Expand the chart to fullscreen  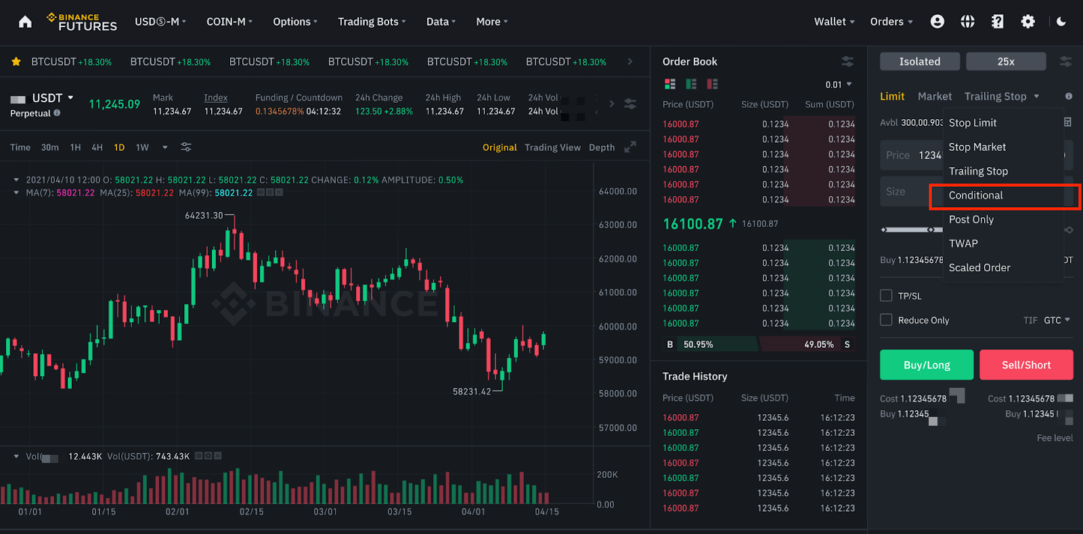click(x=630, y=147)
